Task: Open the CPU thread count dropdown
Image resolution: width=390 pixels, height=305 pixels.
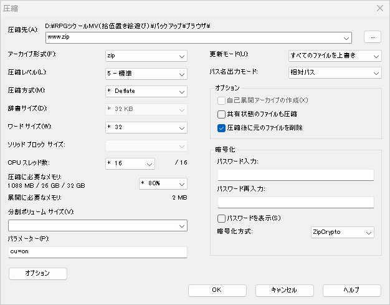Action: [x=130, y=163]
